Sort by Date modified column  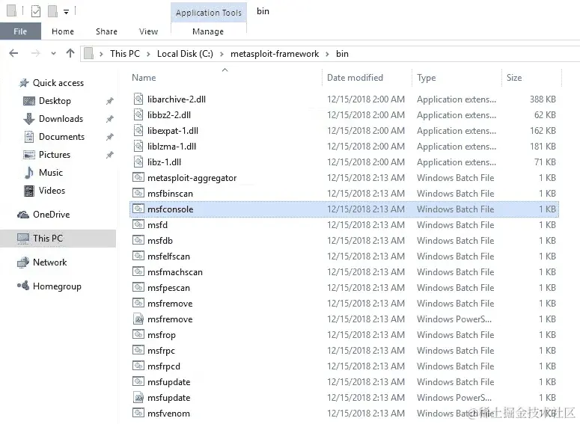point(355,78)
